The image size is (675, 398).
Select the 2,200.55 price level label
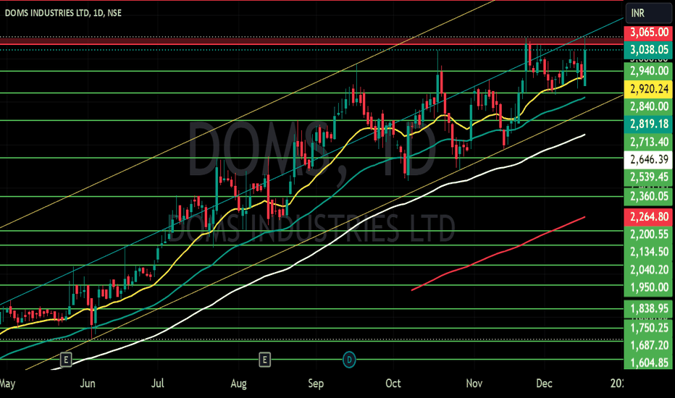coord(648,234)
